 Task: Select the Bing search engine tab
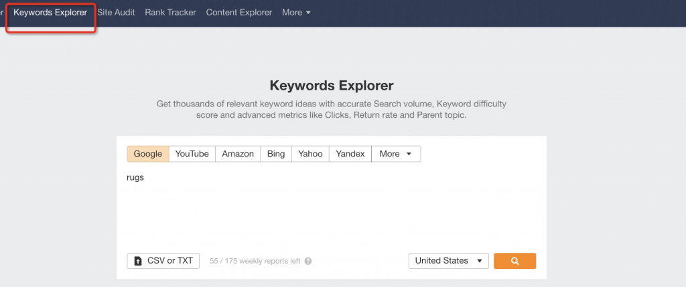pos(276,154)
